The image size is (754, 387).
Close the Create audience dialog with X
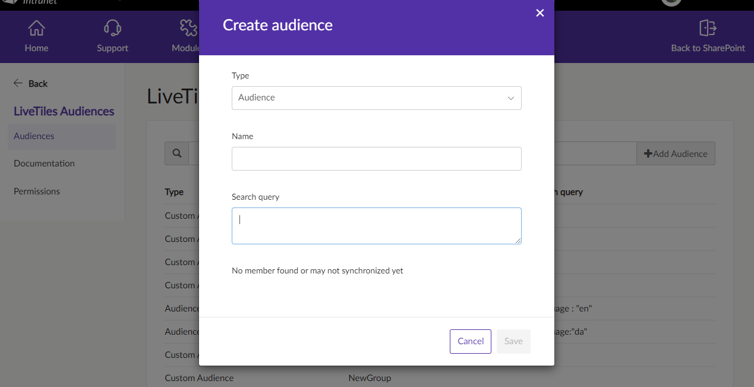pos(540,13)
